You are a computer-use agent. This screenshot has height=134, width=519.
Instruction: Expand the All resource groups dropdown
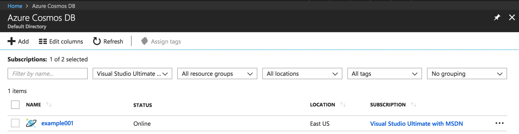tap(217, 74)
